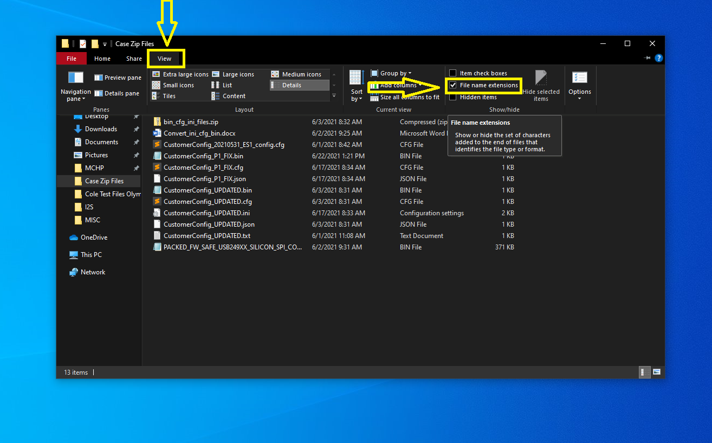The image size is (712, 443).
Task: Open the Navigation pane dropdown
Action: tap(75, 87)
